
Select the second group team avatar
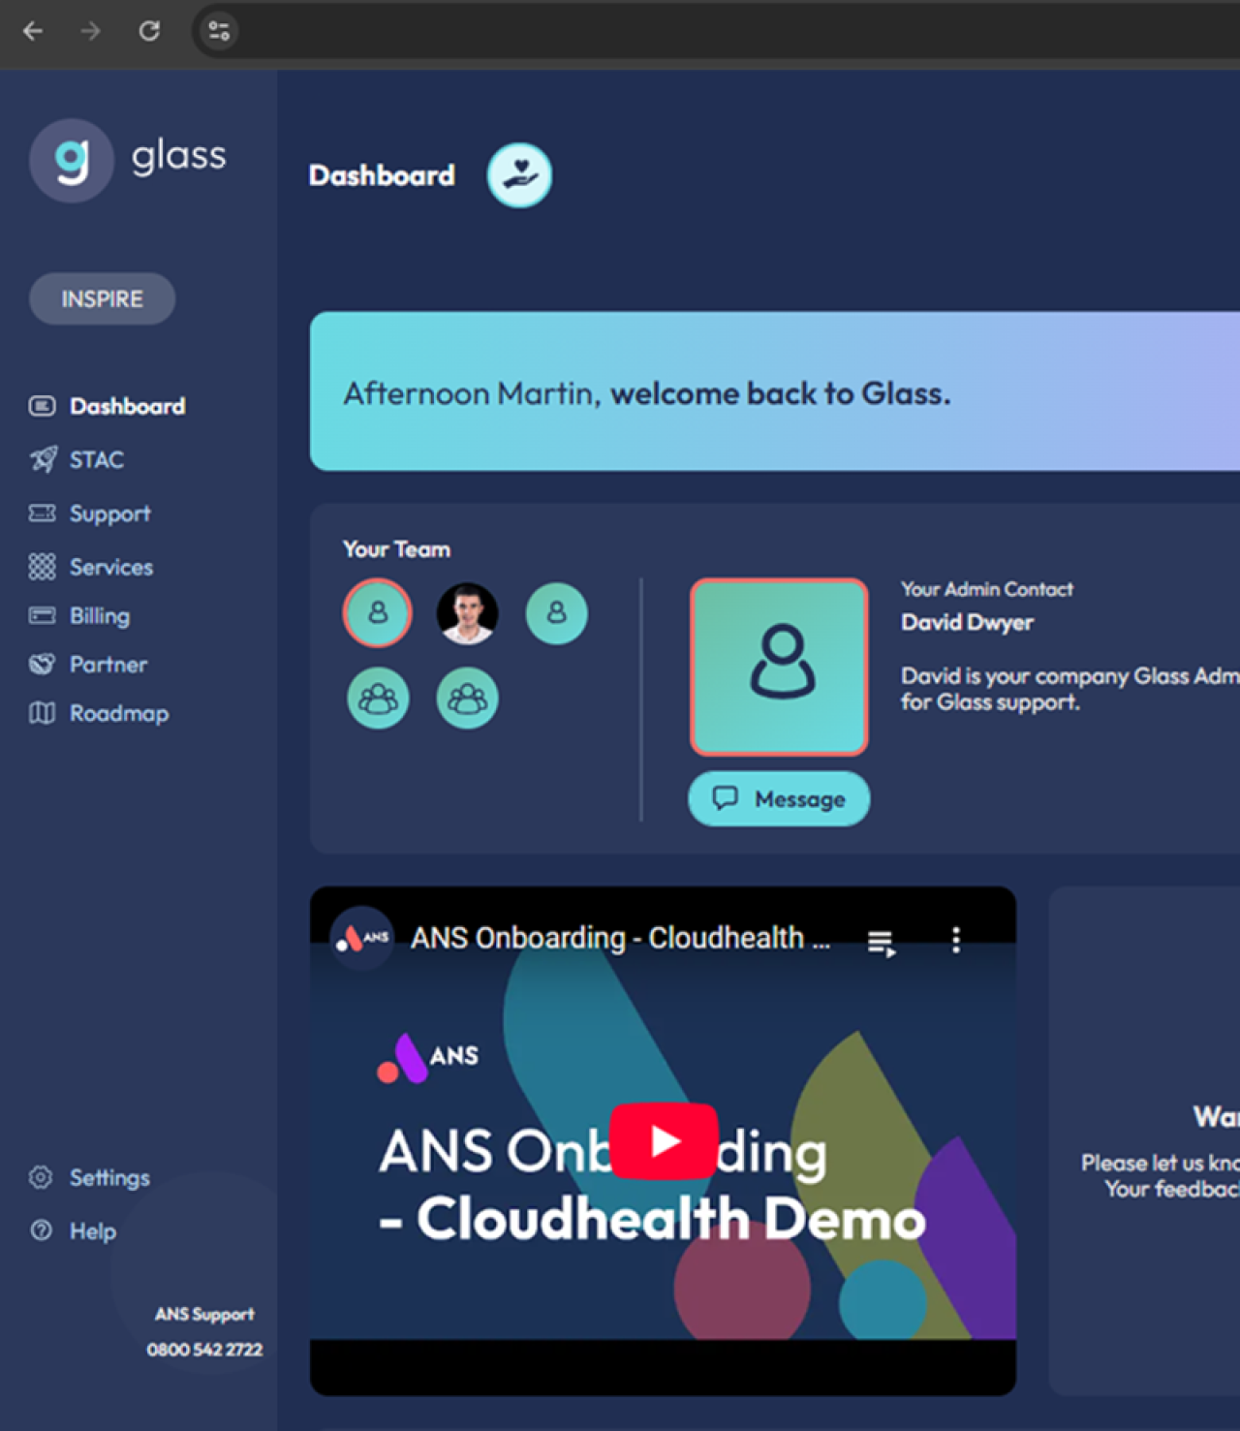(467, 698)
